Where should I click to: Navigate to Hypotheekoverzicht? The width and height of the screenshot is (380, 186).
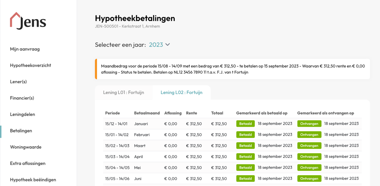click(30, 65)
